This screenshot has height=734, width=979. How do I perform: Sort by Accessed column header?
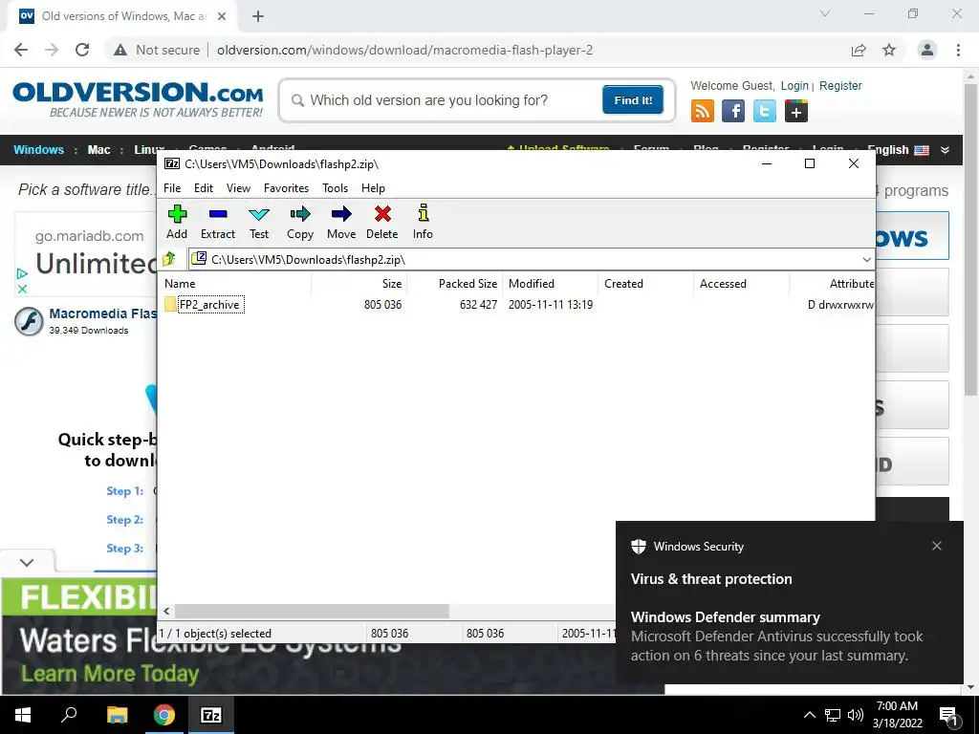pyautogui.click(x=741, y=283)
